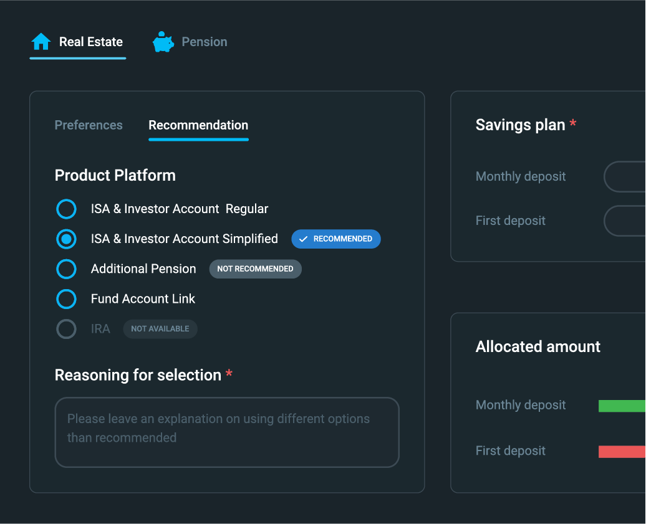Click the RECOMMENDED badge

pyautogui.click(x=335, y=239)
